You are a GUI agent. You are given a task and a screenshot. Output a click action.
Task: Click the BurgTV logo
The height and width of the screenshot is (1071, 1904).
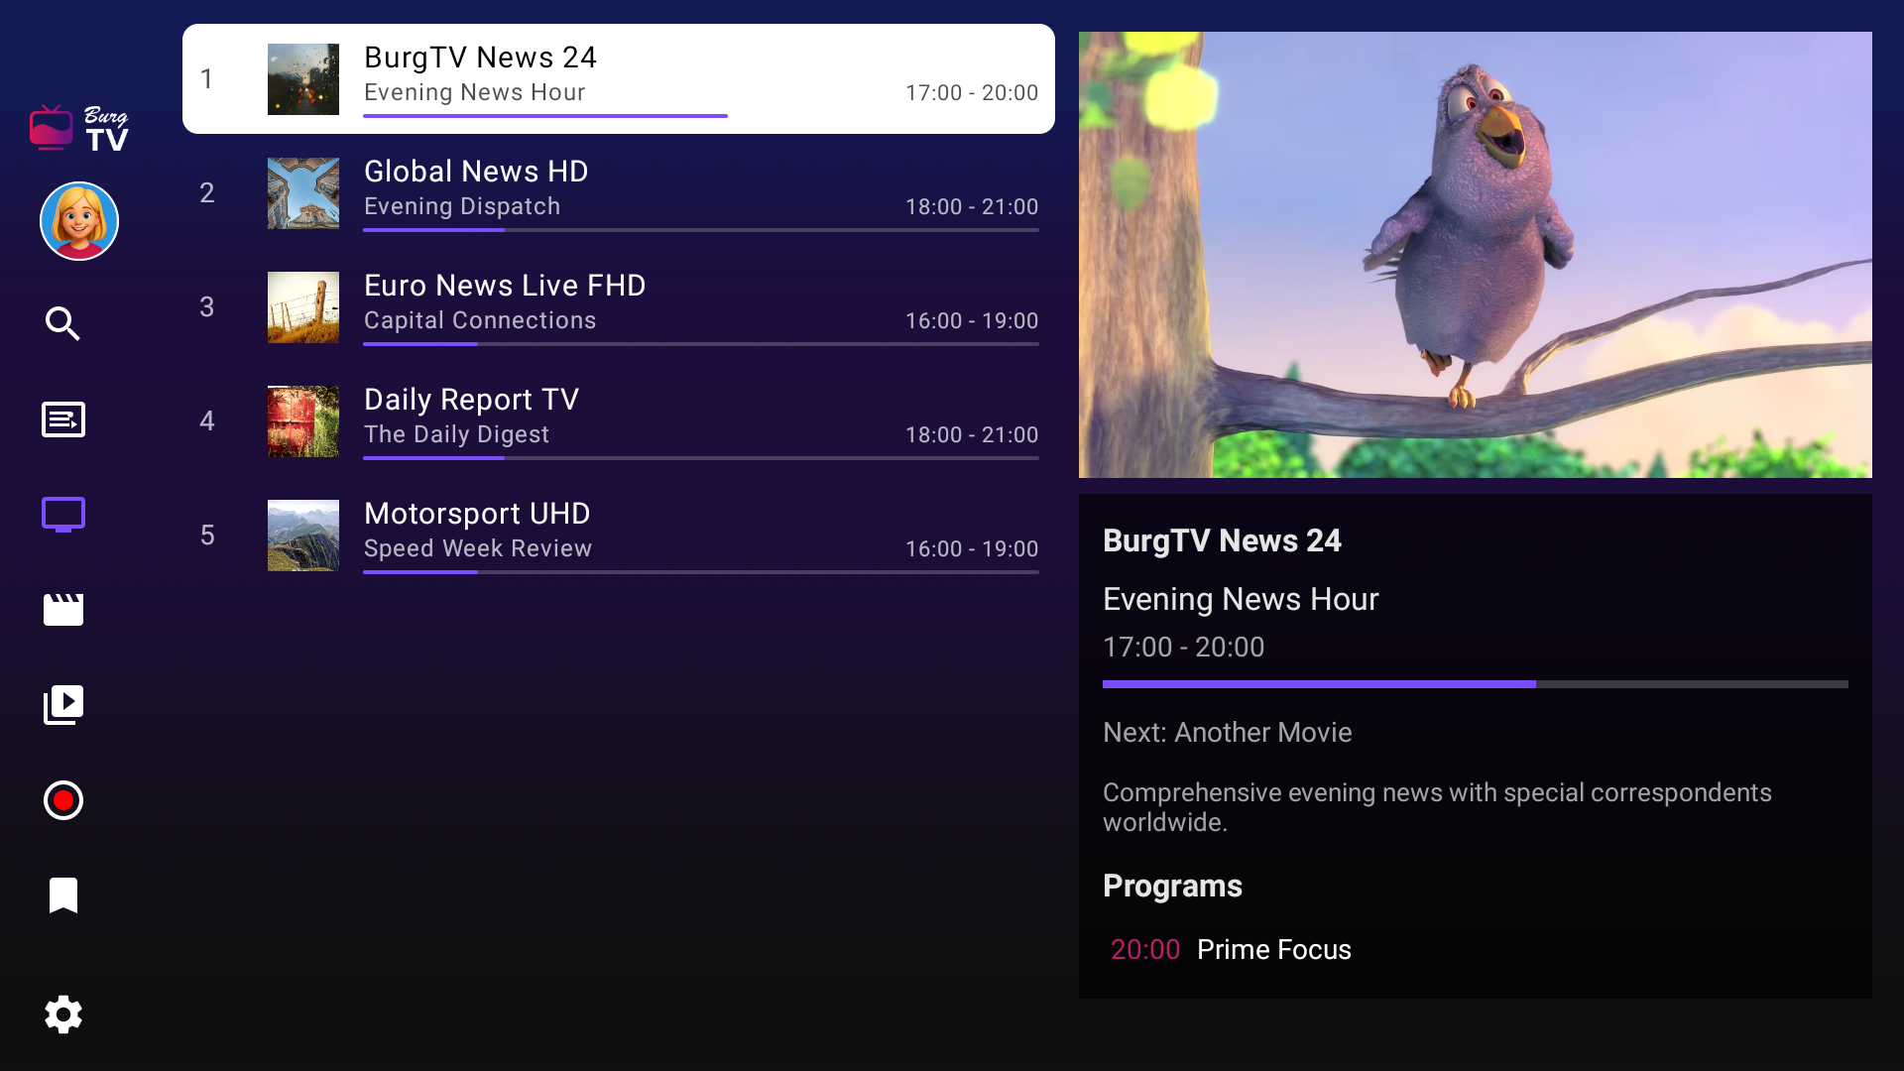[79, 128]
